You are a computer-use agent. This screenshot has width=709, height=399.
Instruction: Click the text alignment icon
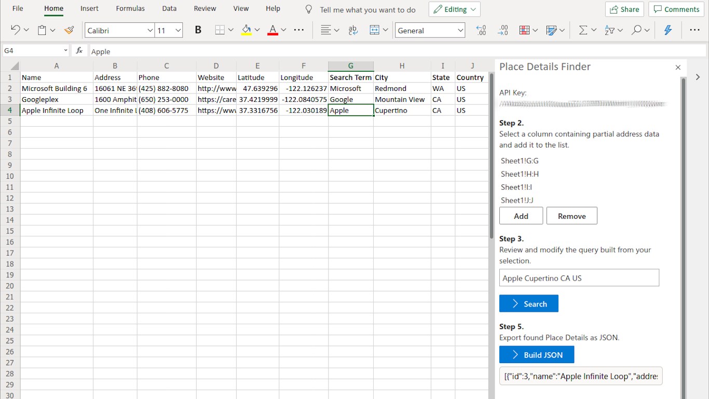tap(326, 30)
